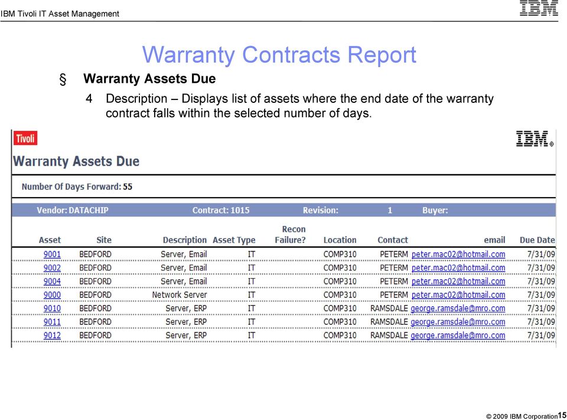
Task: Open asset 9010 link
Action: point(52,308)
